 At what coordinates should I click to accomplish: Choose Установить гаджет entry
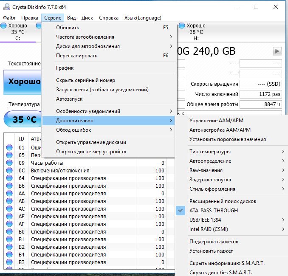pyautogui.click(x=232, y=251)
